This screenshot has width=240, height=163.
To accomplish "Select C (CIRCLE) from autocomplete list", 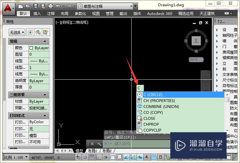I will [x=180, y=95].
